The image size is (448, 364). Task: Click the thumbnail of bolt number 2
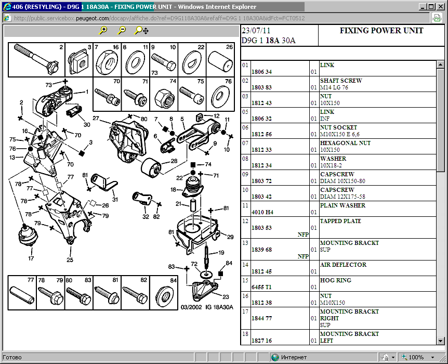point(36,59)
